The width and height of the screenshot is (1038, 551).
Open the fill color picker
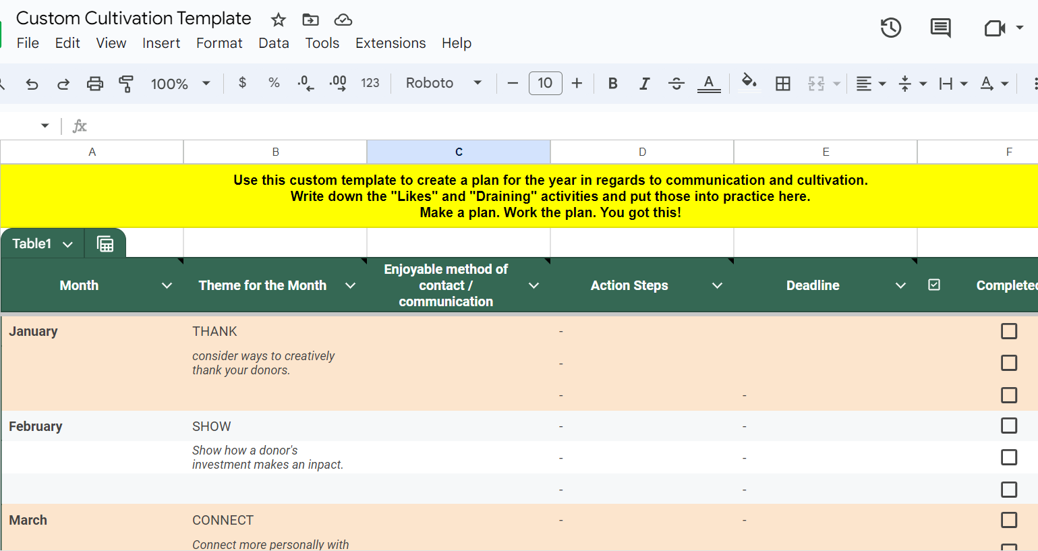point(749,83)
